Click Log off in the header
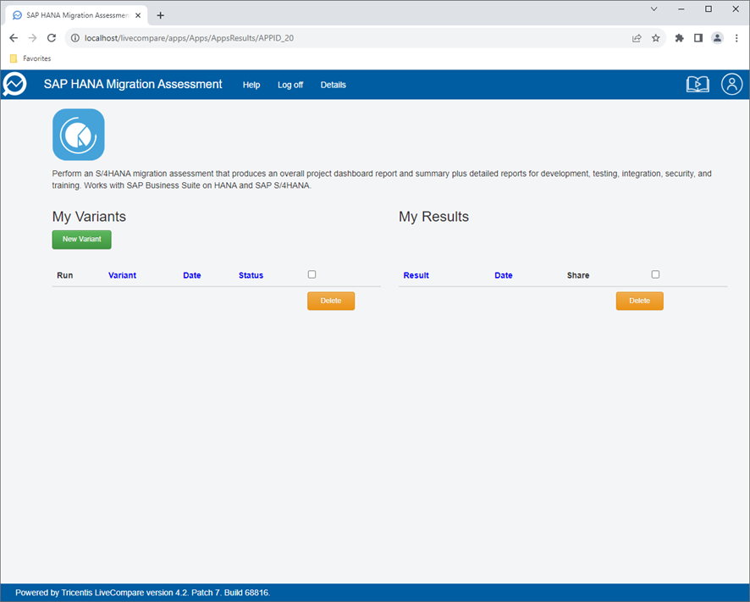The height and width of the screenshot is (602, 750). pyautogui.click(x=290, y=85)
